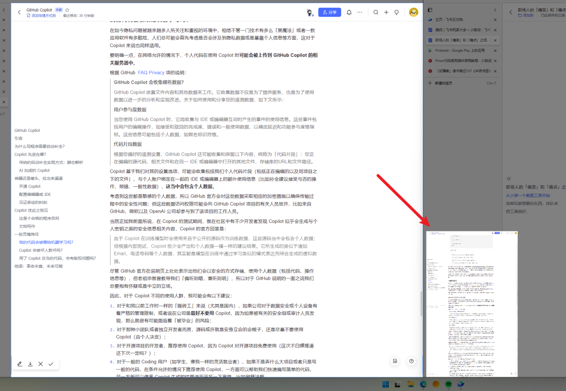Screen dimensions: 566x391
Task: Click the 外部 tag next to the title
Action: click(x=59, y=10)
